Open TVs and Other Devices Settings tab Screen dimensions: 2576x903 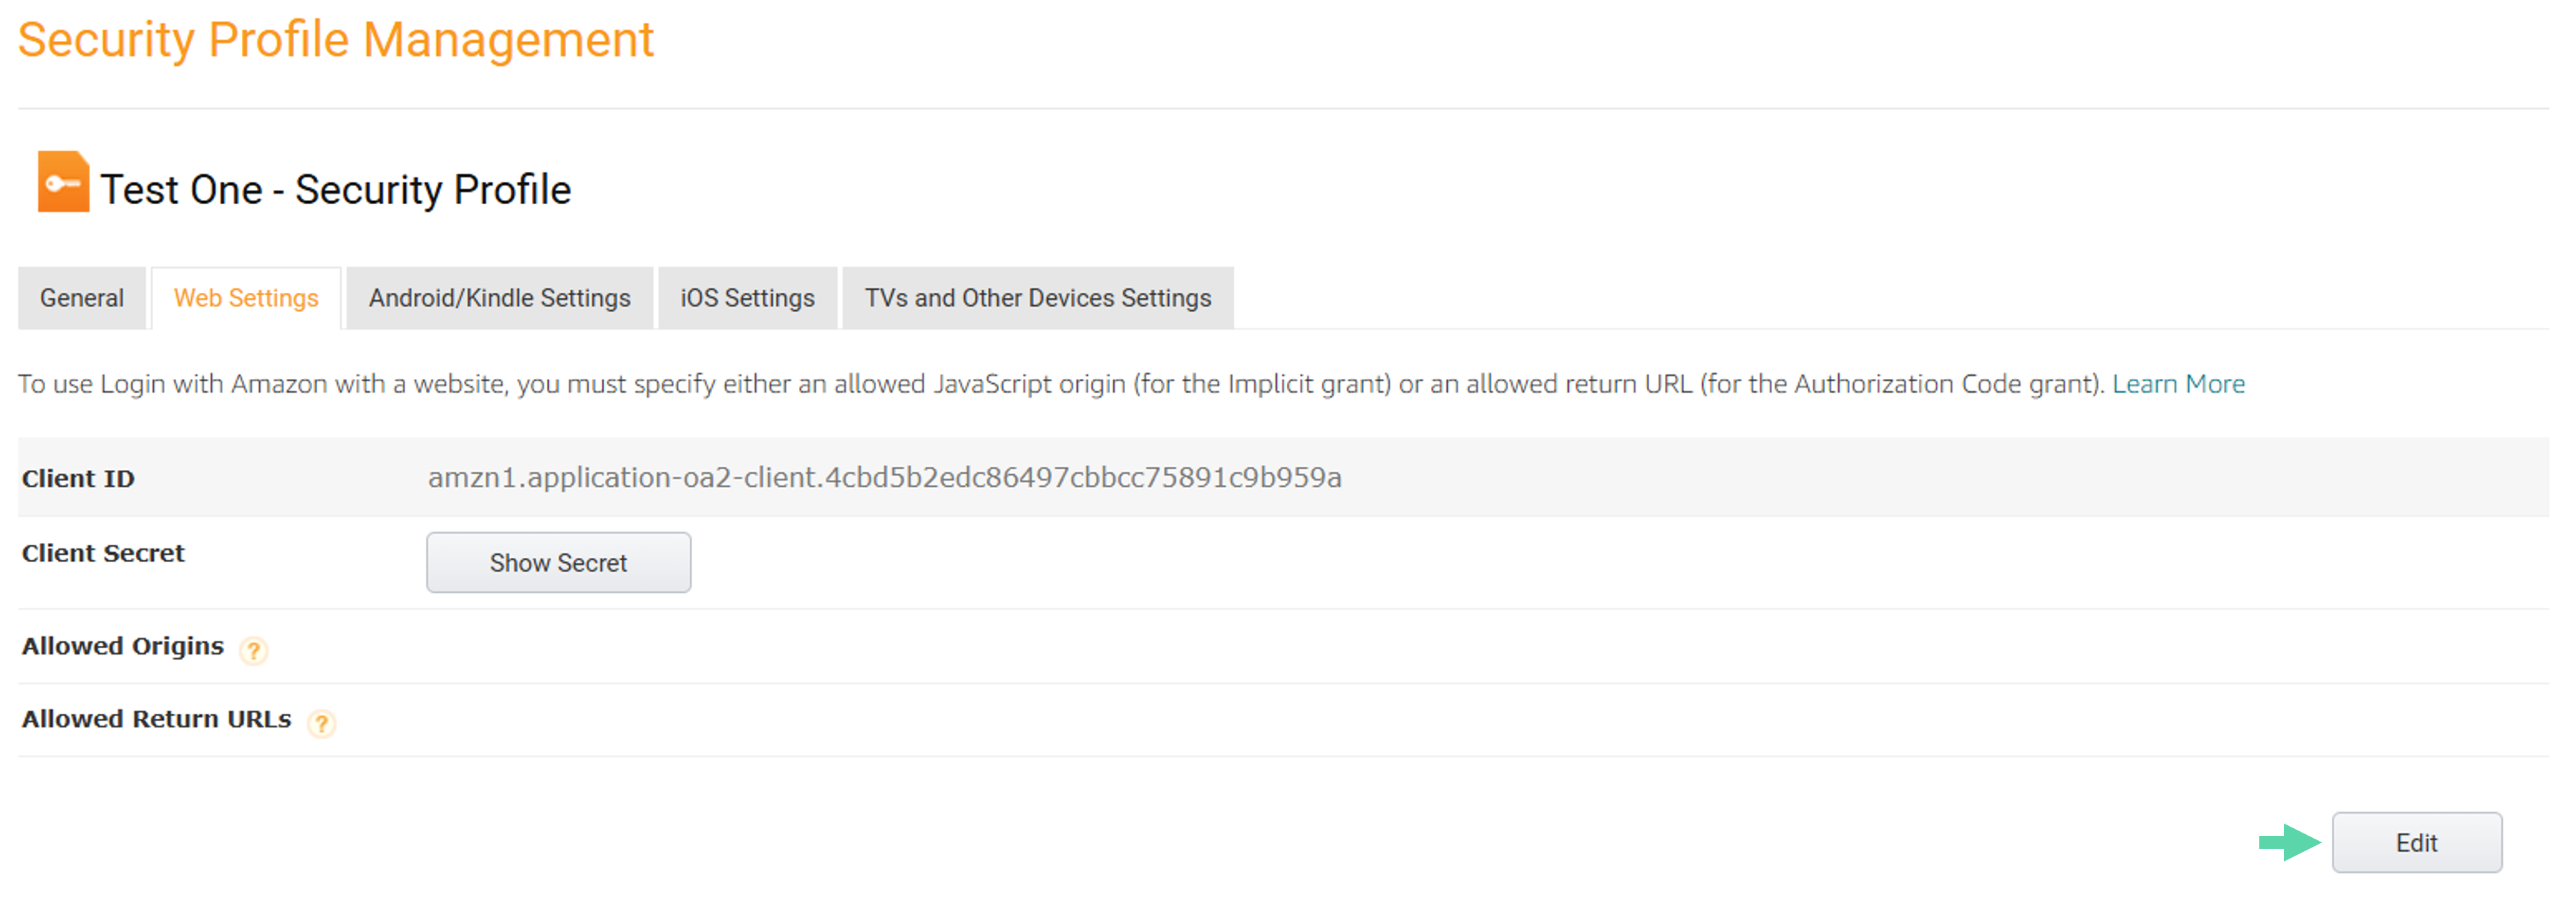1038,298
